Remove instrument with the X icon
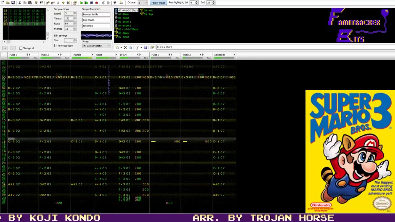This screenshot has height=222, width=395. point(125,47)
